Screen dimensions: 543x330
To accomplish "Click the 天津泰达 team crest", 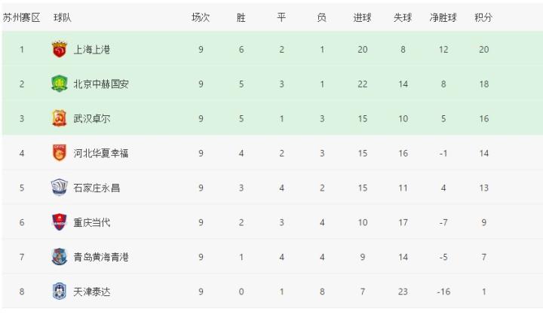I will [59, 292].
